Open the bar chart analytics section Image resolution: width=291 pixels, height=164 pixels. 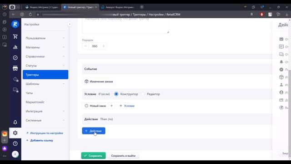15,47
